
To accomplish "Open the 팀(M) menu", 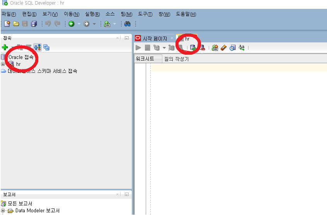I will point(127,14).
